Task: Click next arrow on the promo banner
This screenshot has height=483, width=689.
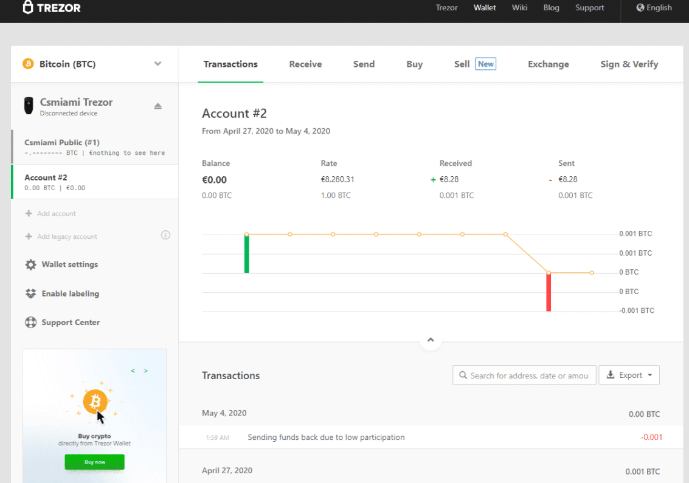Action: point(146,370)
